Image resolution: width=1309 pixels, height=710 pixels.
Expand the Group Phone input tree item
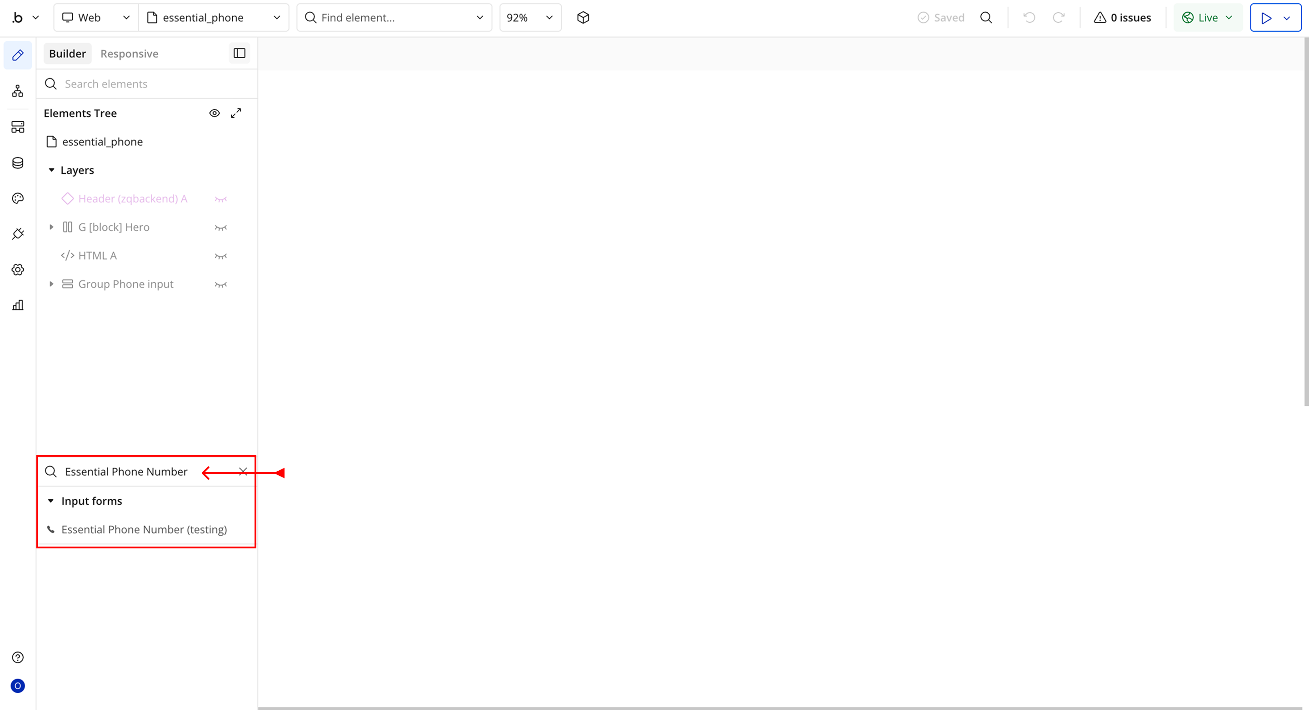(x=51, y=284)
